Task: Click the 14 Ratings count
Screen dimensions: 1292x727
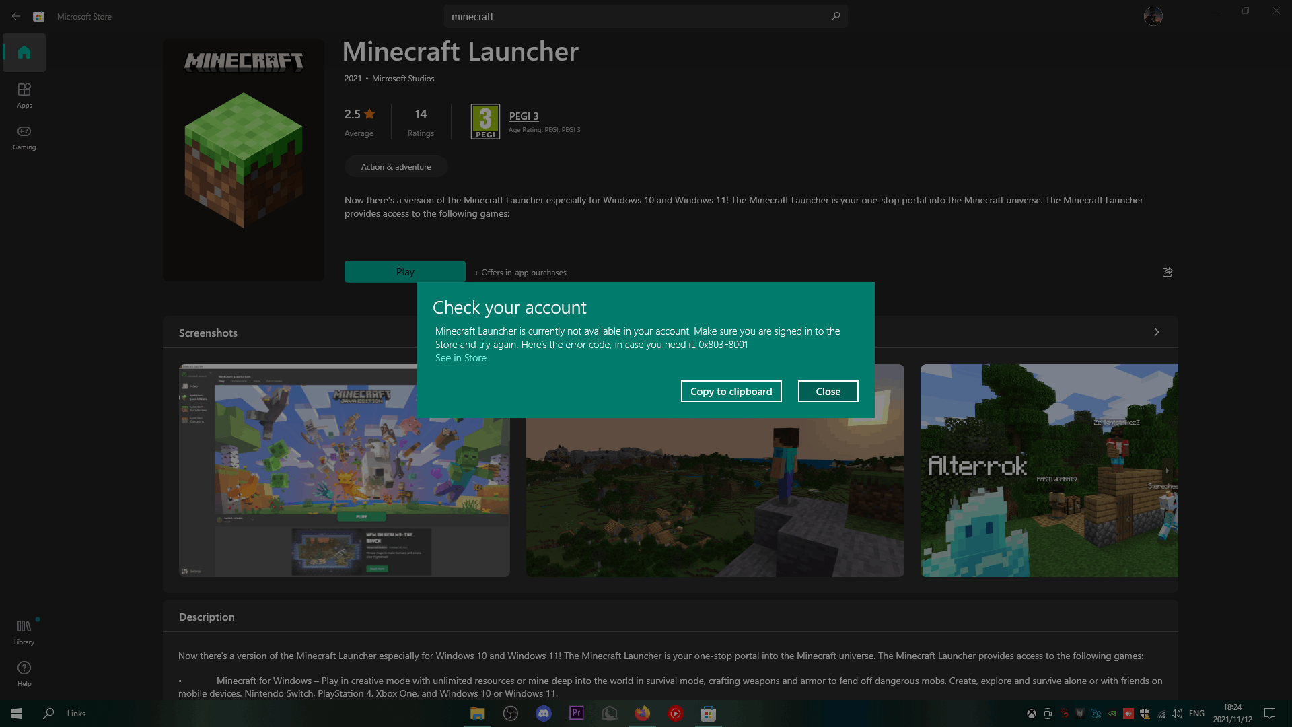Action: (x=421, y=122)
